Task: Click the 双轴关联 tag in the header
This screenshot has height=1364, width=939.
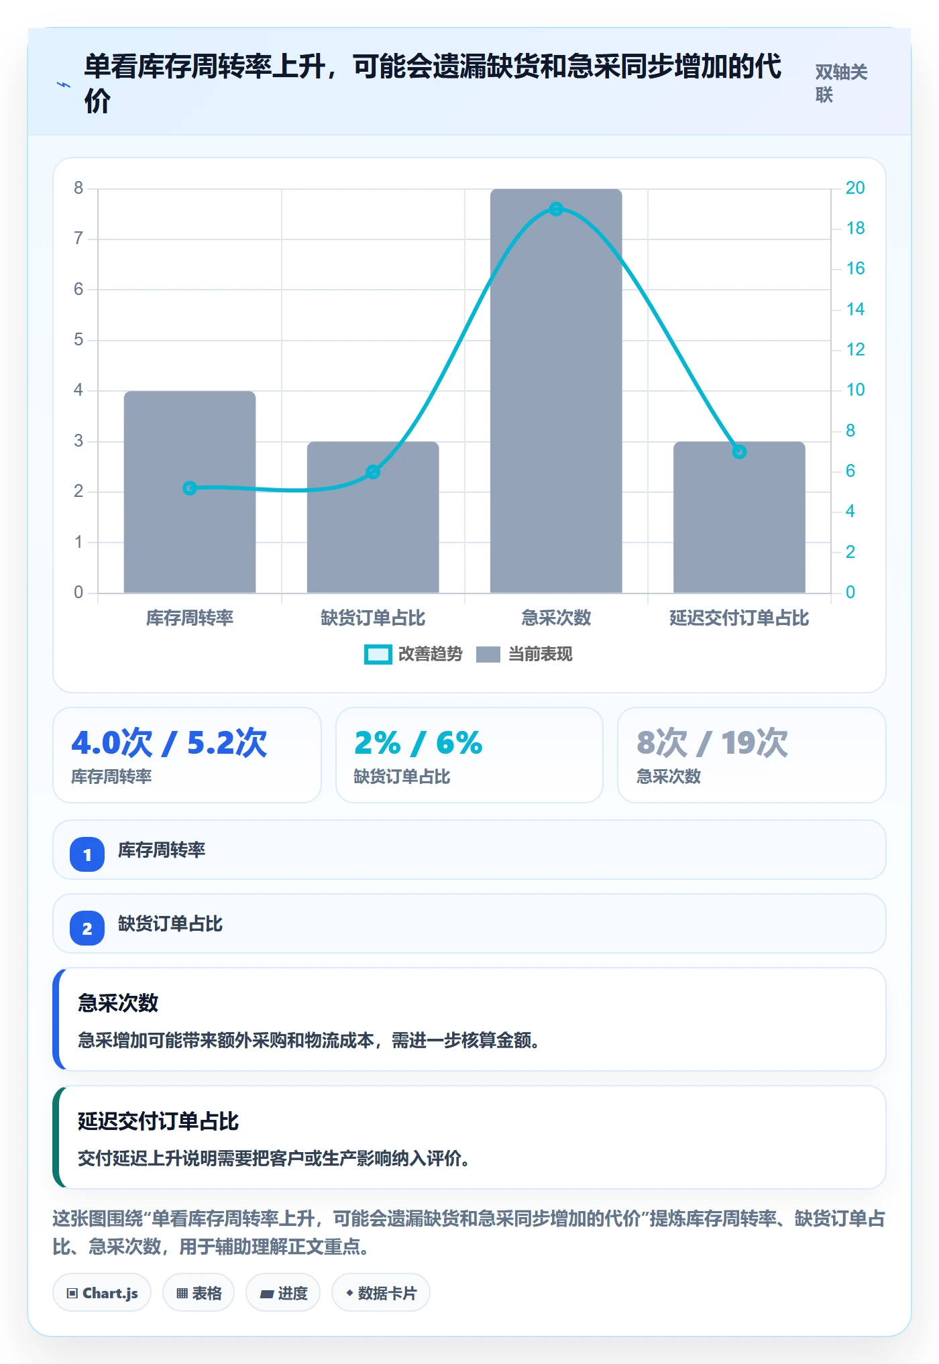Action: point(841,83)
